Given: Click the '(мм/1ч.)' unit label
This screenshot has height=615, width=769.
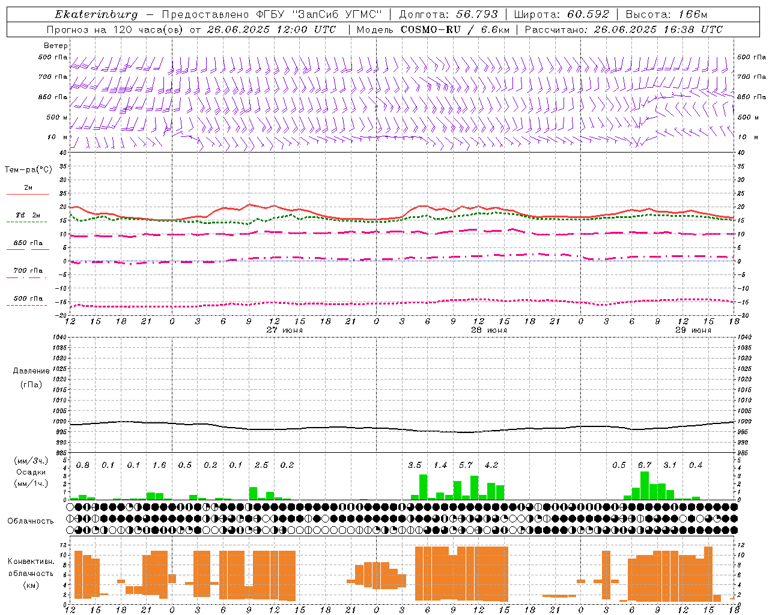Looking at the screenshot, I should tap(31, 483).
